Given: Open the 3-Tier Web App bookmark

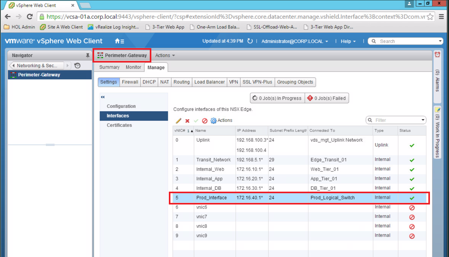Looking at the screenshot, I should pos(165,27).
